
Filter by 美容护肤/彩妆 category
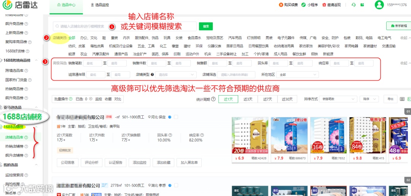[328, 46]
